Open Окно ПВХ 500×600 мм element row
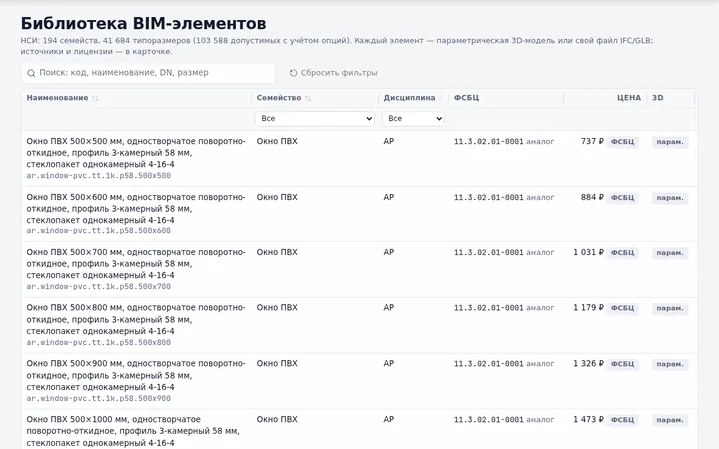The height and width of the screenshot is (449, 719). coord(359,214)
